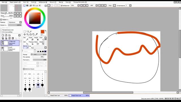Toggle the Размер size multiplier box
The height and width of the screenshot is (102, 181).
32,54
